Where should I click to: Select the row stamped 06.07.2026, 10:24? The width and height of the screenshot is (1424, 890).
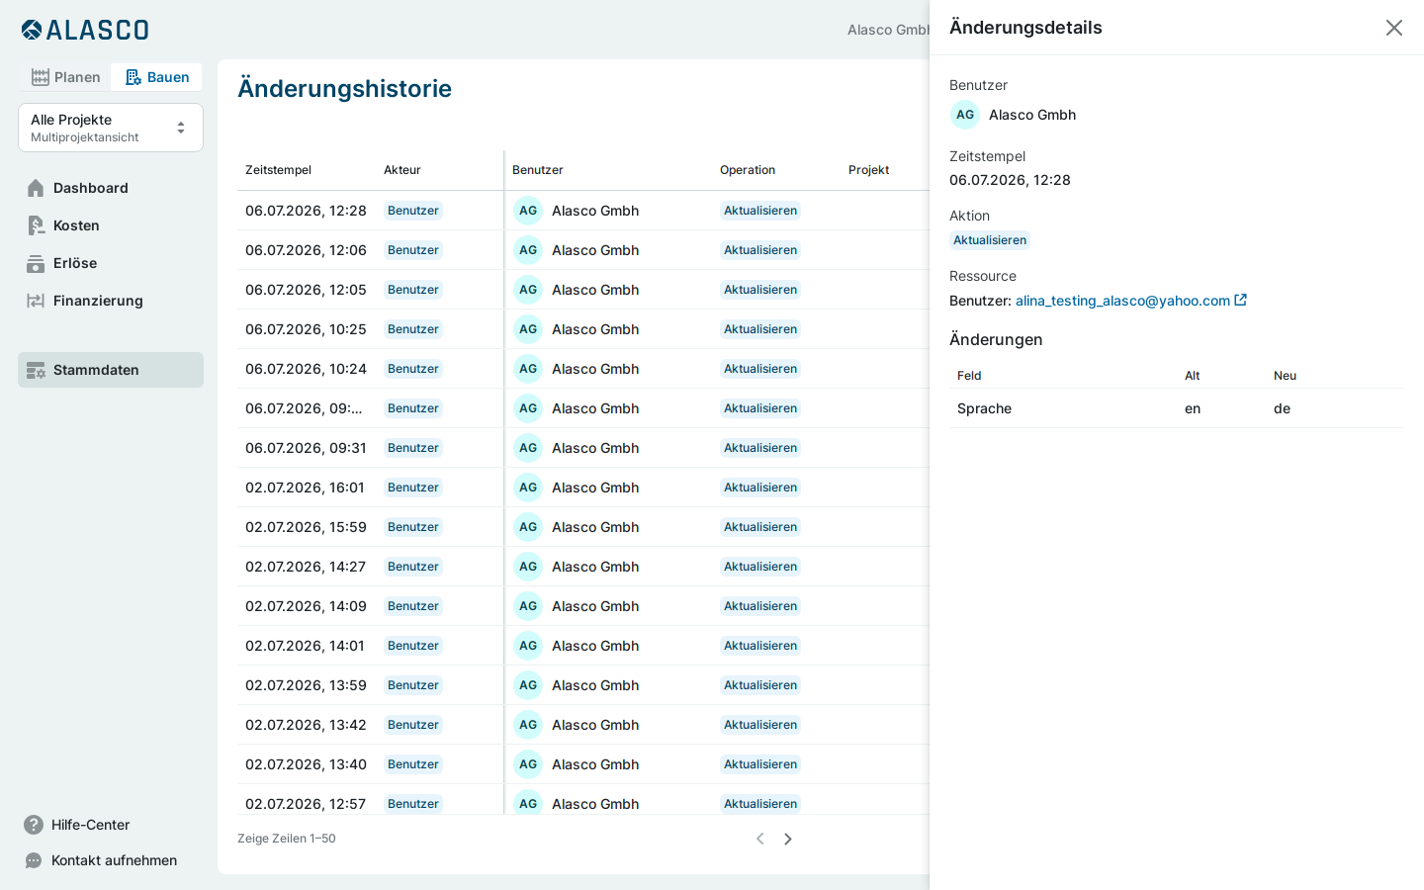pyautogui.click(x=583, y=369)
